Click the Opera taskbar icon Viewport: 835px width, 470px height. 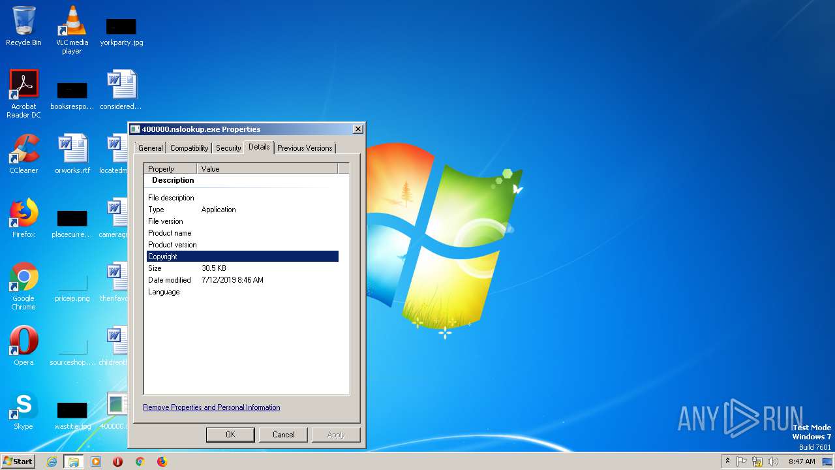pyautogui.click(x=117, y=462)
